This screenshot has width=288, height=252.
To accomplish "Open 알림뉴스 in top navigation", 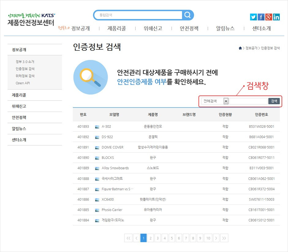I will click(x=225, y=28).
